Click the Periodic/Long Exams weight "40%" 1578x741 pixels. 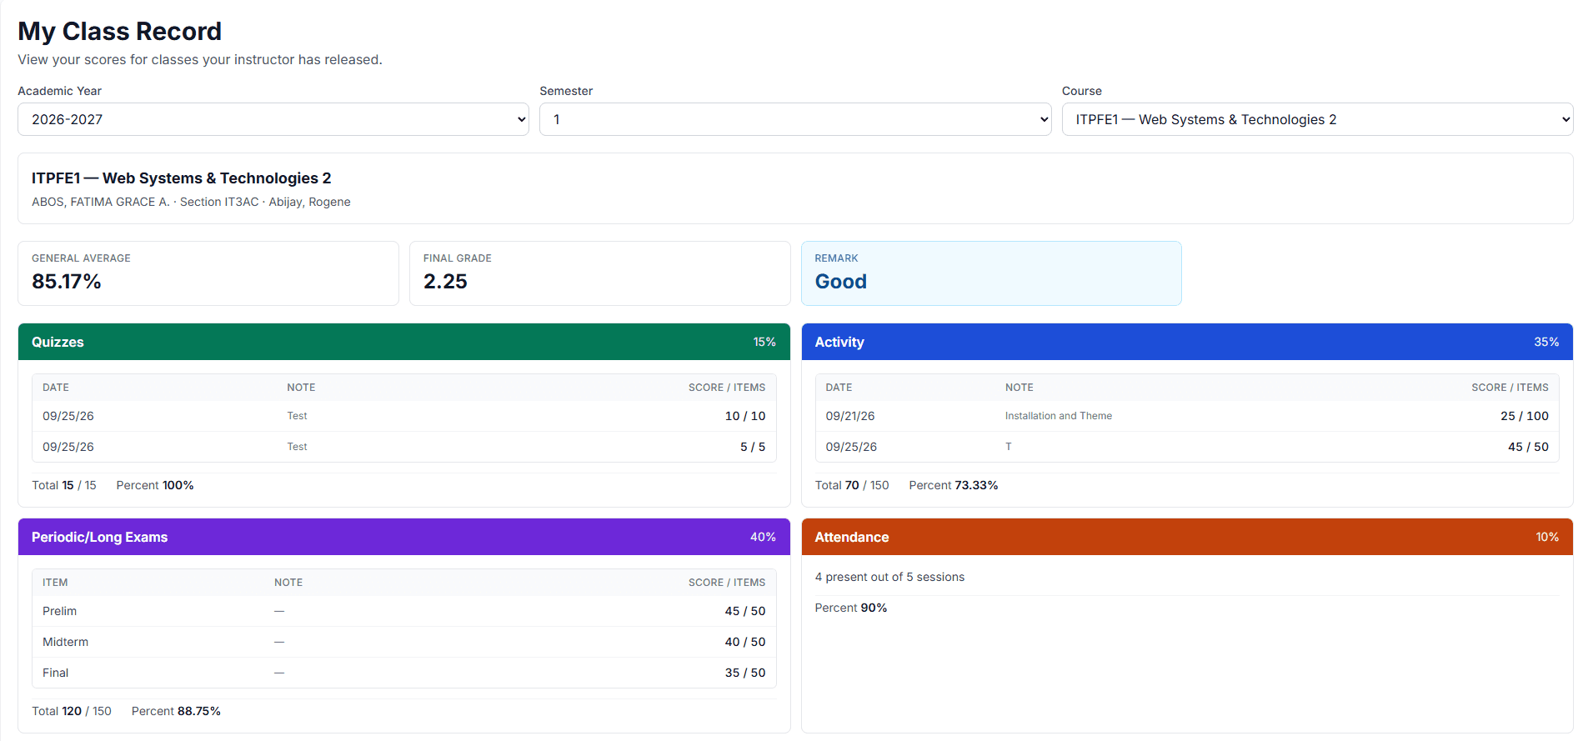pyautogui.click(x=763, y=537)
